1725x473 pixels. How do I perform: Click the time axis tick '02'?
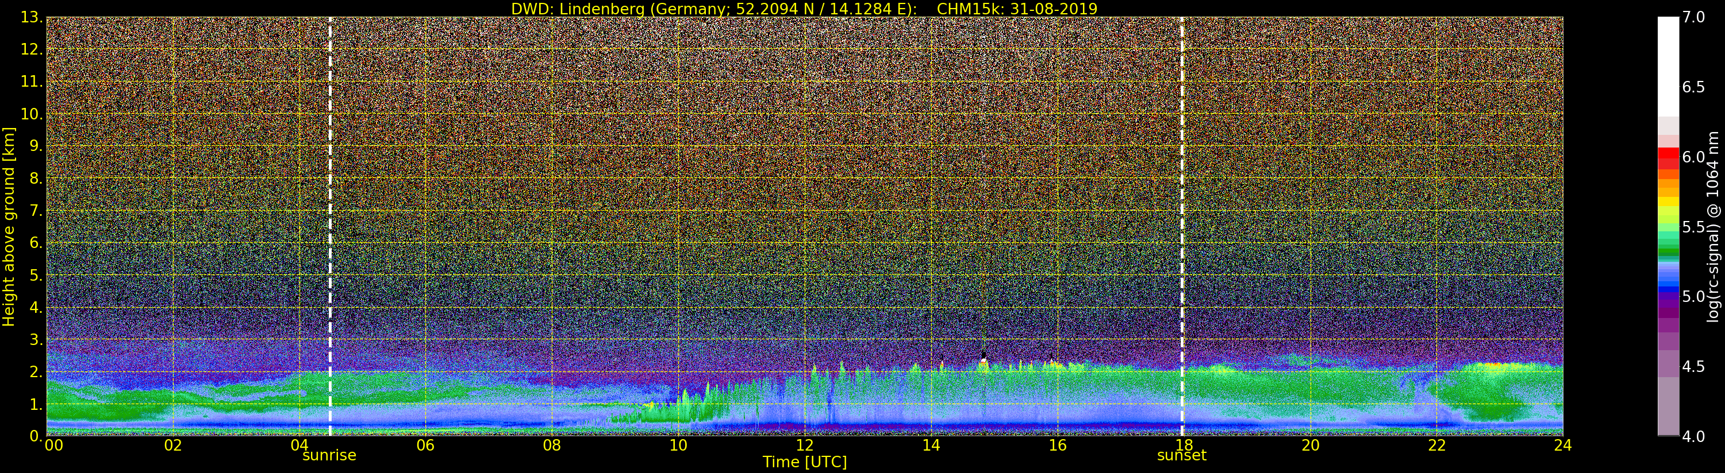coord(173,445)
